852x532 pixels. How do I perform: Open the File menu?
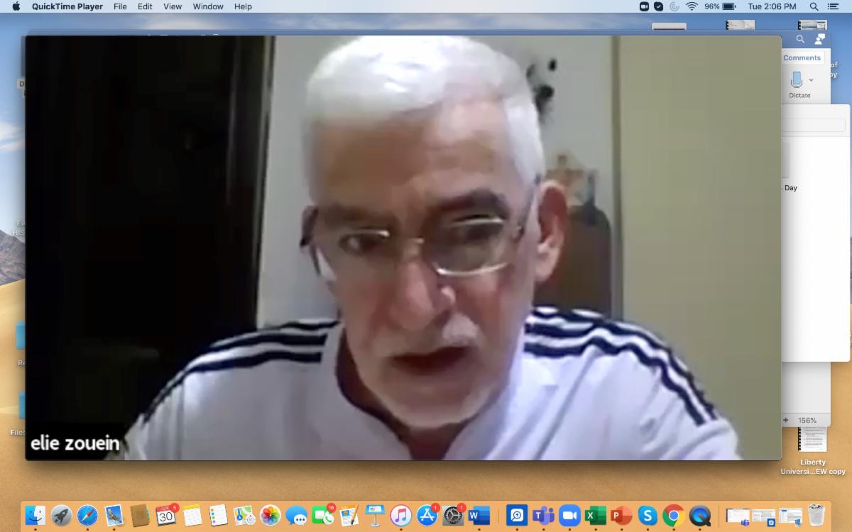click(x=120, y=6)
